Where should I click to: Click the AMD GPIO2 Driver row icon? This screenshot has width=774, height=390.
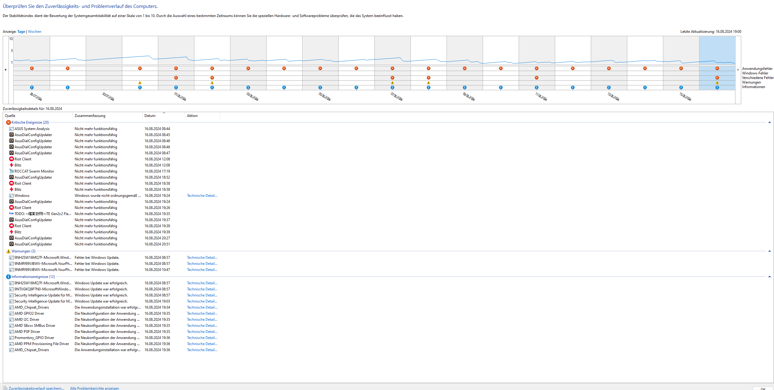[12, 313]
